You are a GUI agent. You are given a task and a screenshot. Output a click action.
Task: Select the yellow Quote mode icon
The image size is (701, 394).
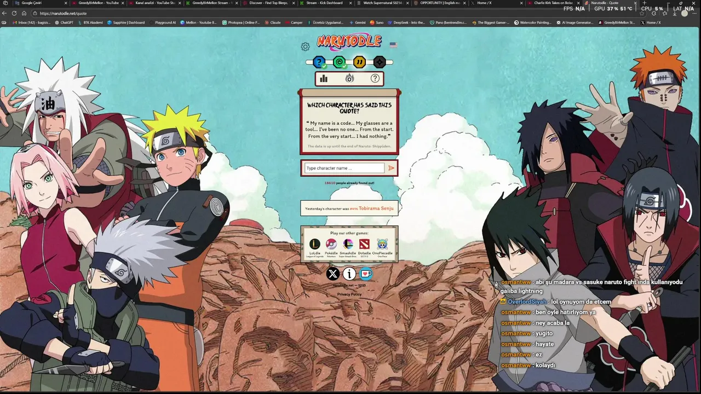pos(359,62)
